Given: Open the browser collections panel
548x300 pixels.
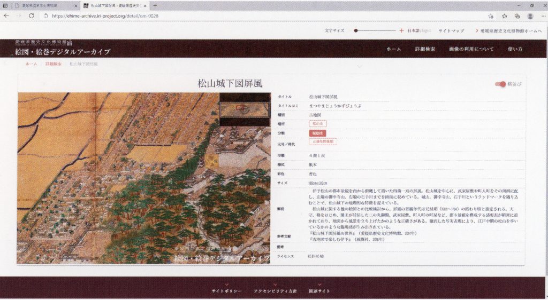Looking at the screenshot, I should tap(517, 16).
